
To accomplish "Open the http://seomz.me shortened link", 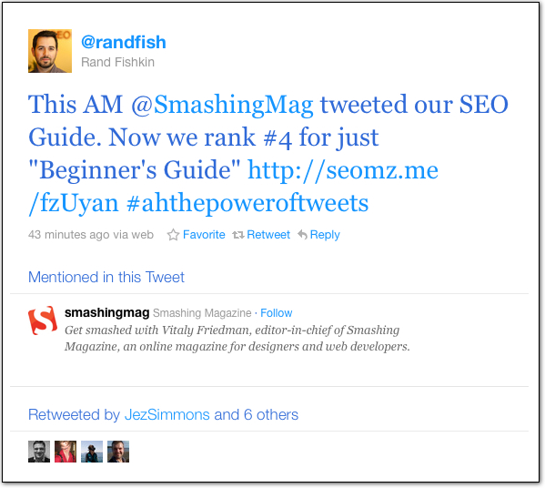I will (x=343, y=170).
